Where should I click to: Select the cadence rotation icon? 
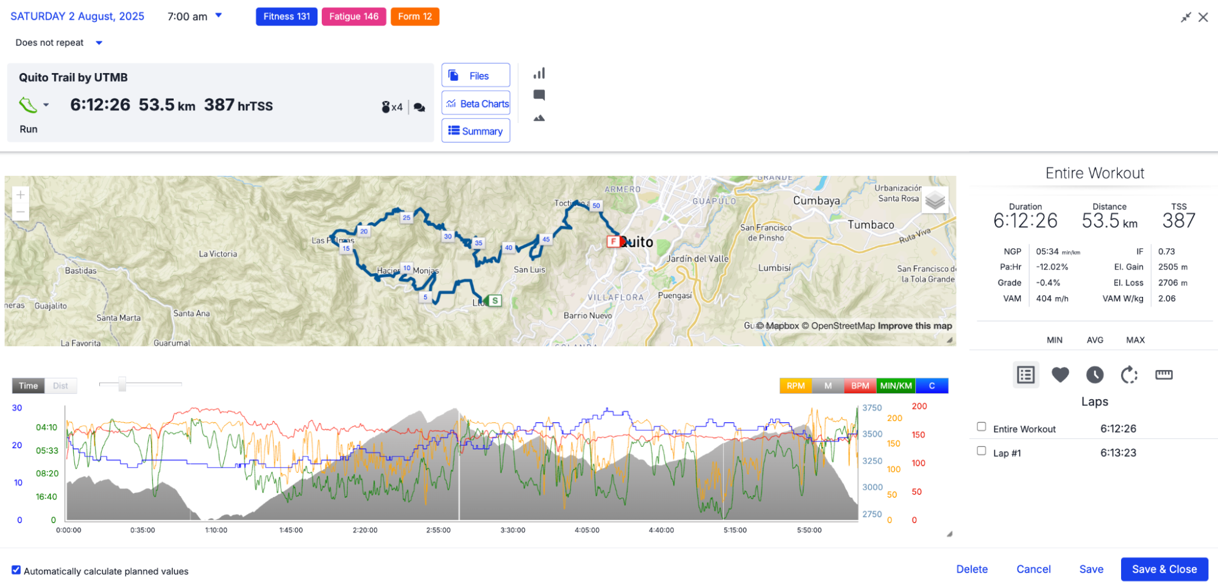coord(1128,375)
